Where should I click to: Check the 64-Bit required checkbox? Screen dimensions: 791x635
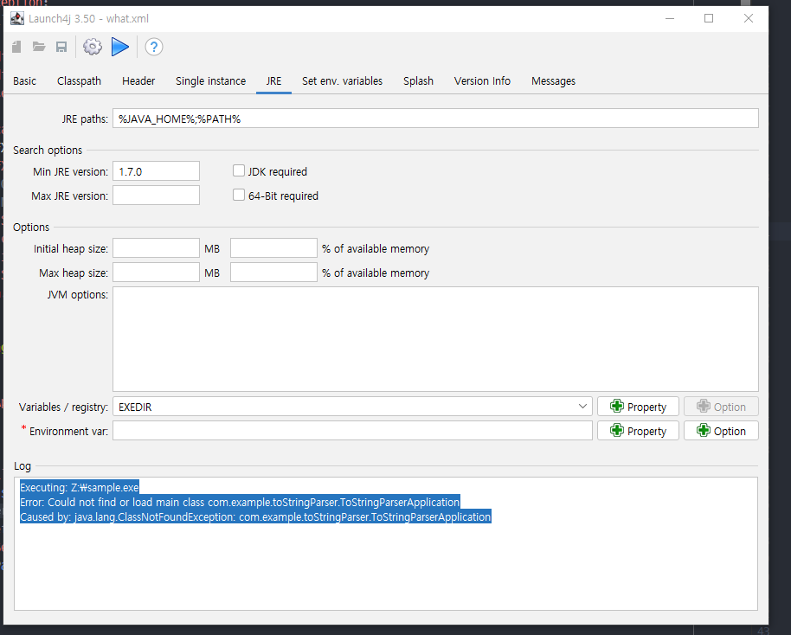(239, 196)
